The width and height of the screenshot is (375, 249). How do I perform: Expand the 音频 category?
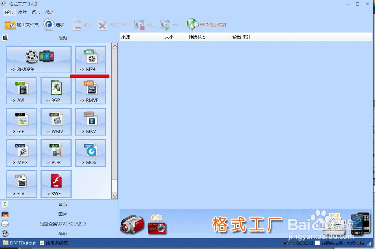click(x=59, y=205)
